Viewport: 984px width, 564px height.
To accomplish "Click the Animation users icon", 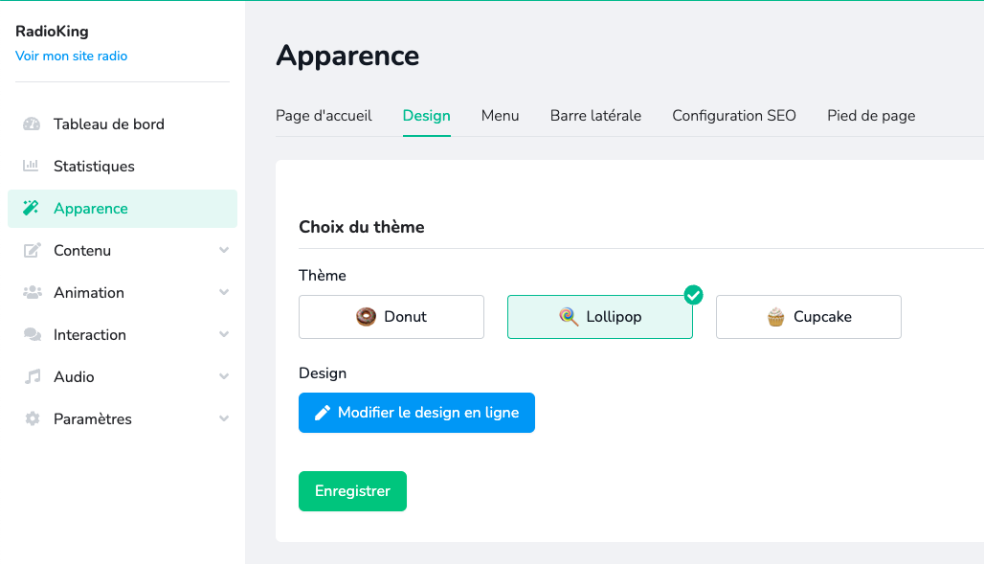I will [33, 293].
